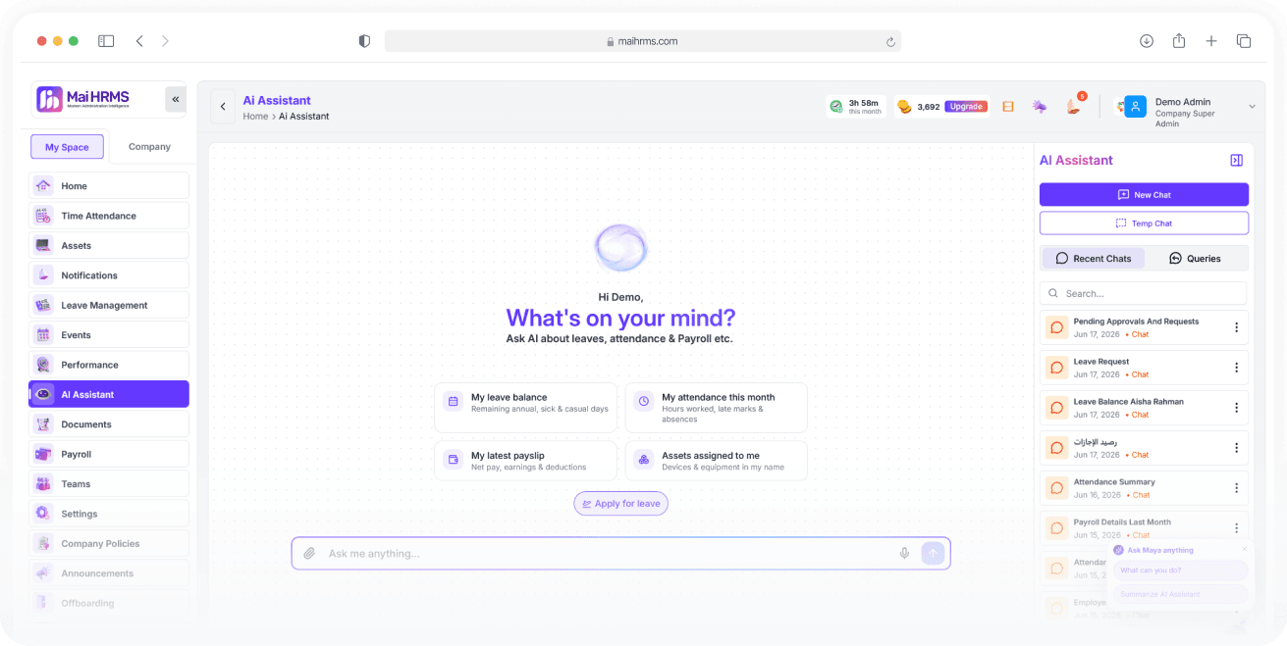Viewport: 1287px width, 646px height.
Task: Open Home in the sidebar
Action: pyautogui.click(x=109, y=185)
